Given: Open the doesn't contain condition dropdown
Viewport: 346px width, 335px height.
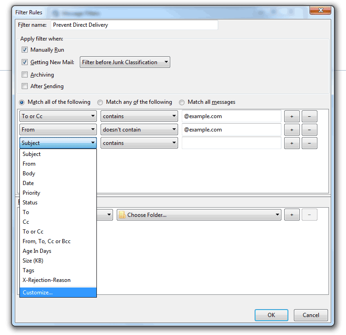Looking at the screenshot, I should point(139,130).
